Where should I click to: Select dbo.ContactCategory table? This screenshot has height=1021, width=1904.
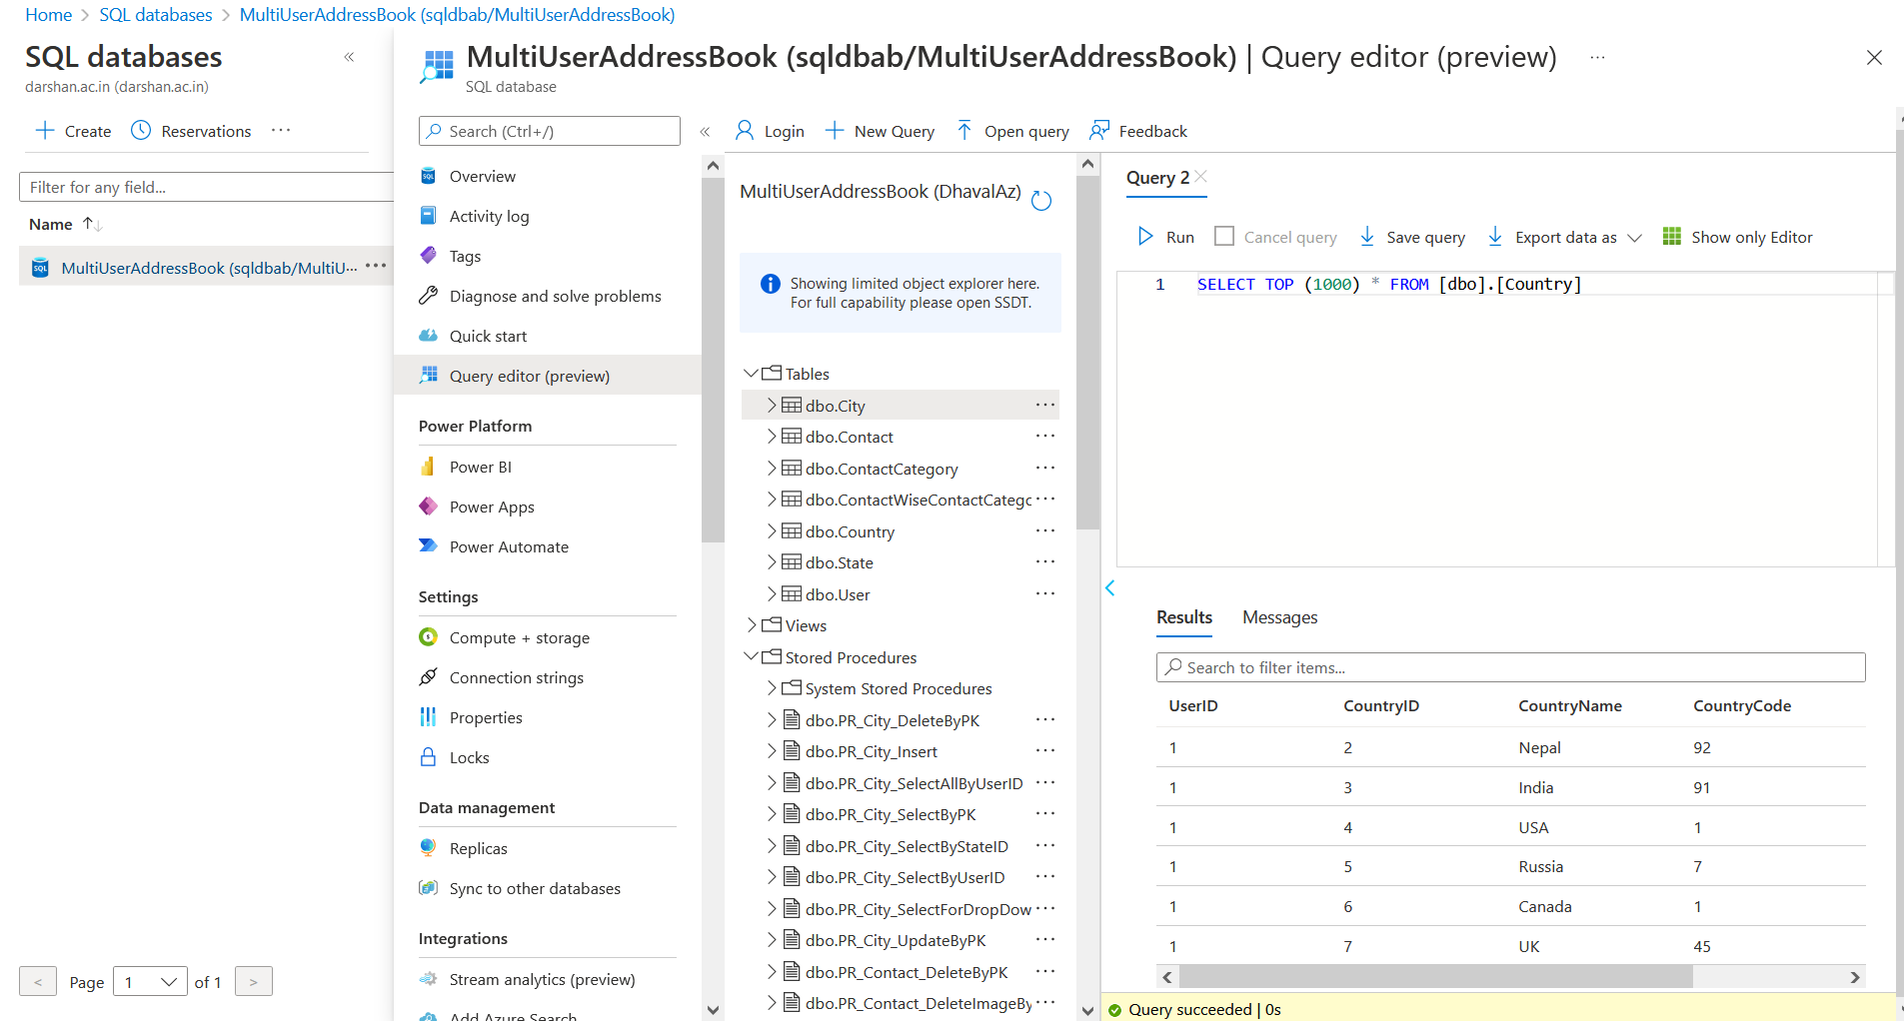[882, 469]
